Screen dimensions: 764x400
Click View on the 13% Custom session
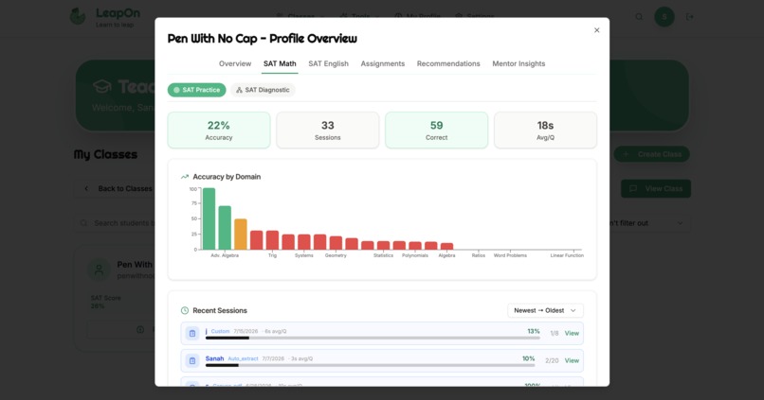pyautogui.click(x=572, y=334)
